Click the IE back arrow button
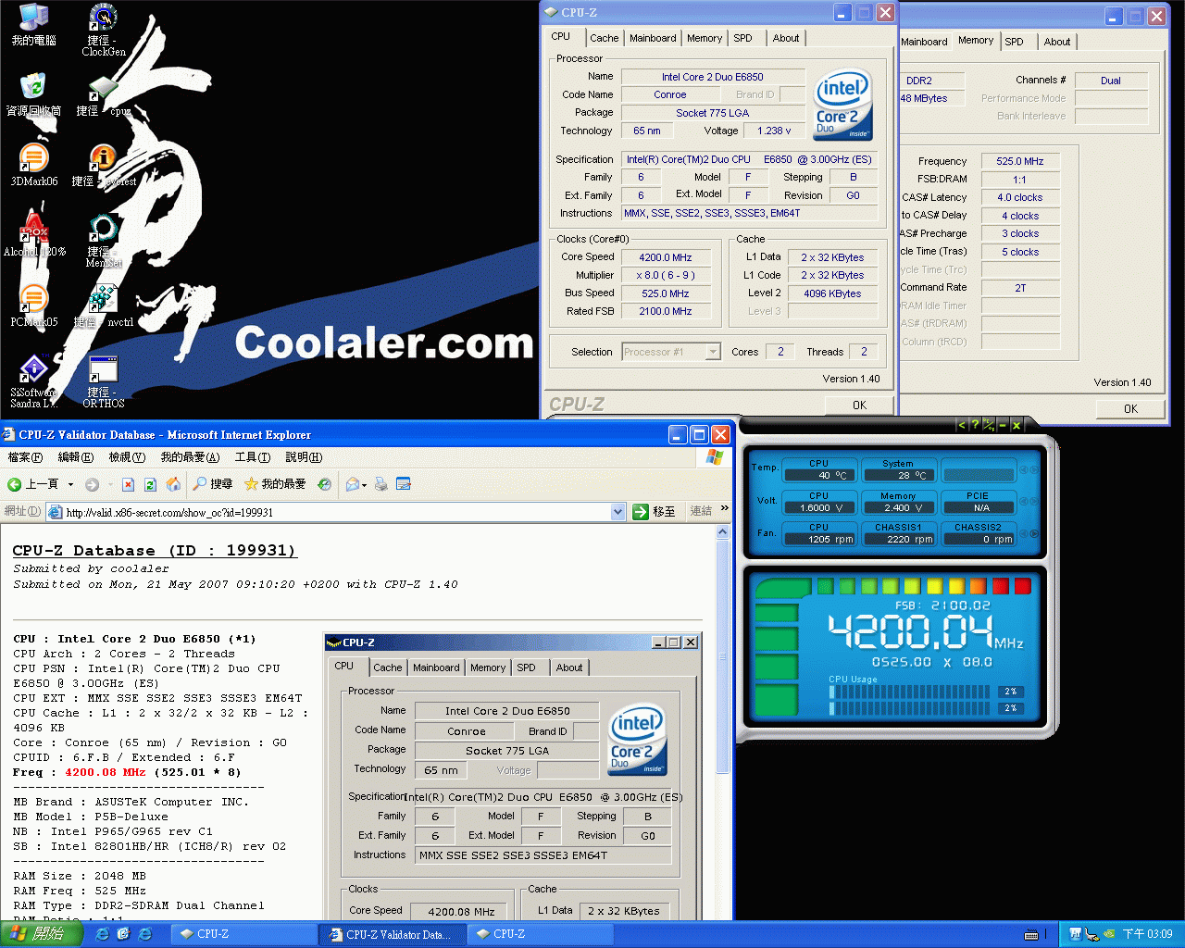The height and width of the screenshot is (948, 1185). (32, 484)
